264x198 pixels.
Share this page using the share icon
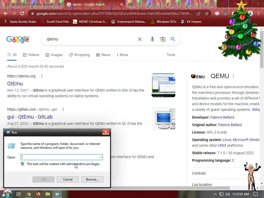(x=199, y=13)
